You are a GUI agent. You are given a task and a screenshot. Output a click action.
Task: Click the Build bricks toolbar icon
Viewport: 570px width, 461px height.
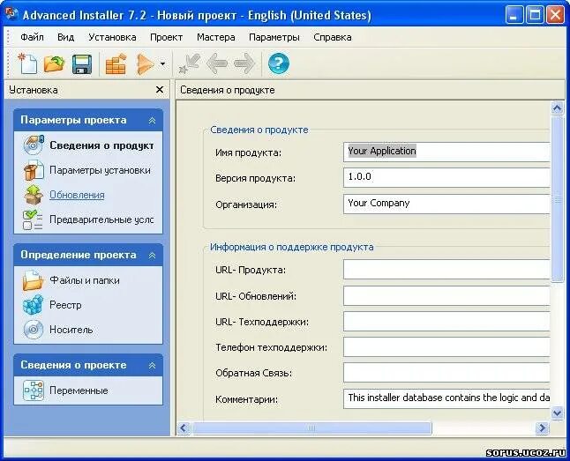[116, 64]
